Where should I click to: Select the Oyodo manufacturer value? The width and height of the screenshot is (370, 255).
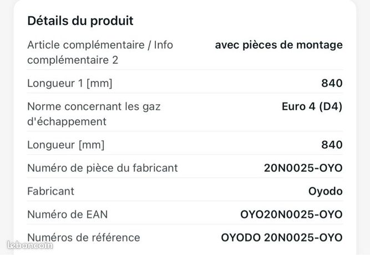click(x=326, y=191)
